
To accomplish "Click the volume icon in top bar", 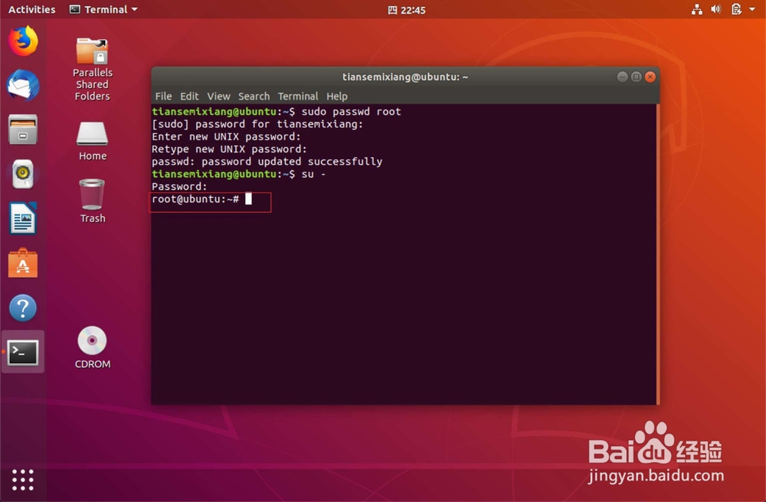I will 716,9.
